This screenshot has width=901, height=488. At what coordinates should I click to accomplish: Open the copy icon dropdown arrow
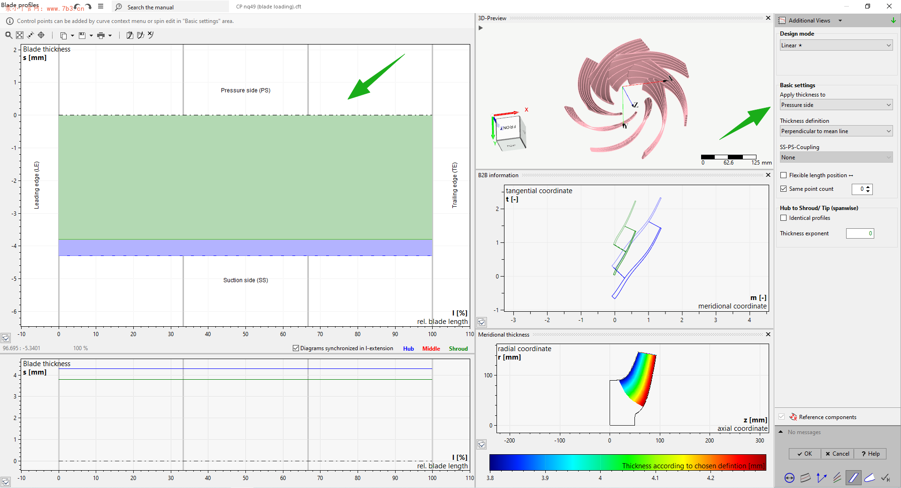click(x=72, y=36)
